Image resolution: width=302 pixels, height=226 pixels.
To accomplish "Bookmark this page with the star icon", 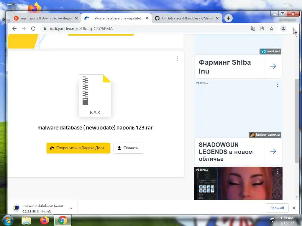I will [x=272, y=29].
